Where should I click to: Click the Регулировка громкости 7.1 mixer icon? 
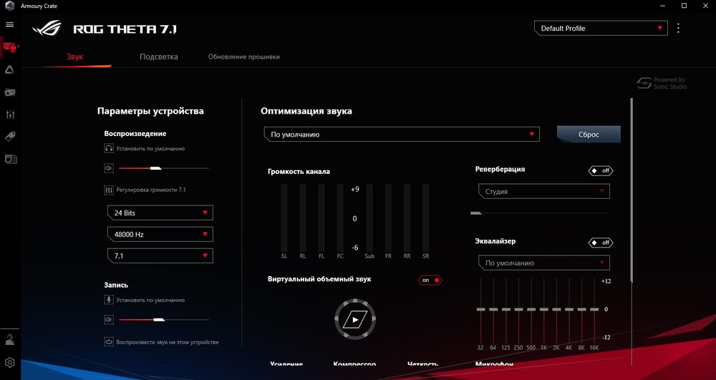[109, 190]
